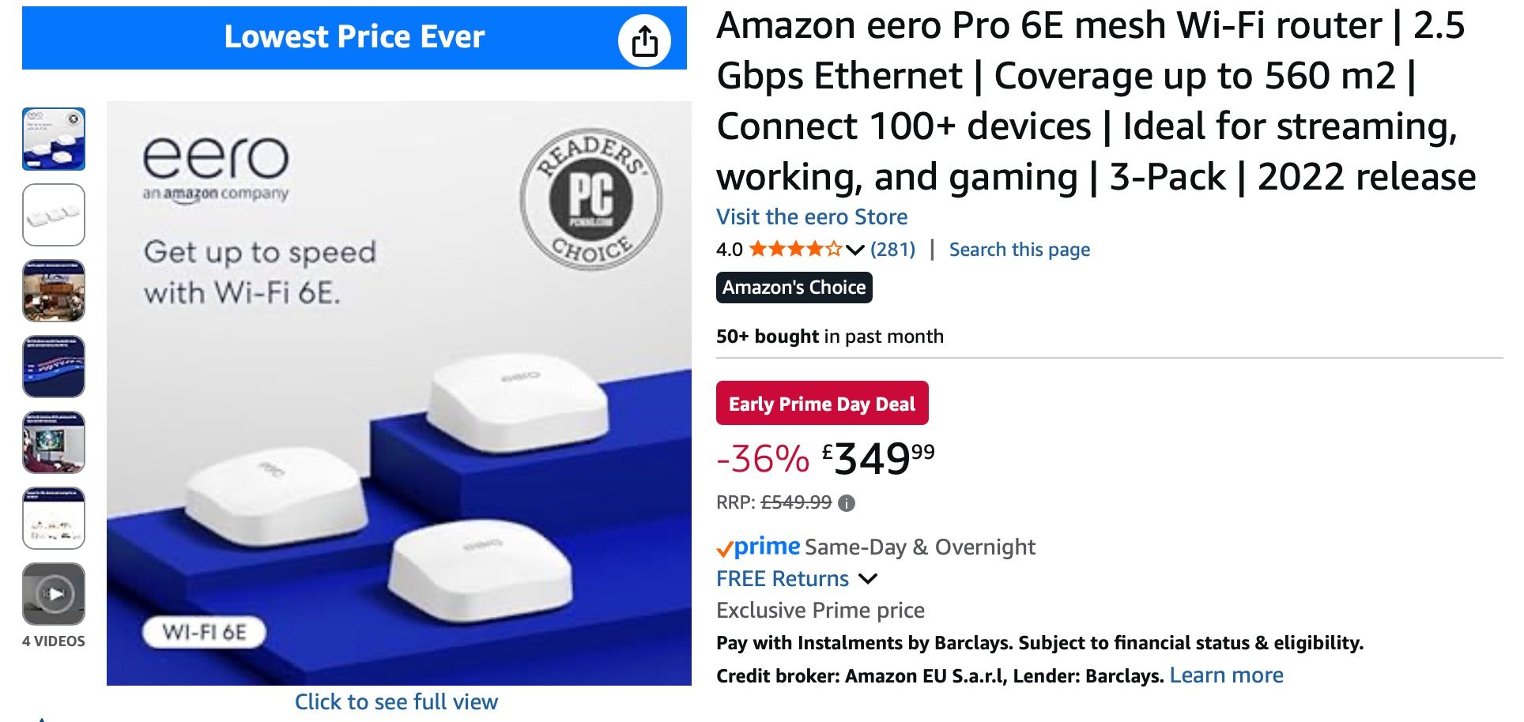The image size is (1524, 722).
Task: Expand the rating breakdown chevron
Action: pyautogui.click(x=854, y=250)
